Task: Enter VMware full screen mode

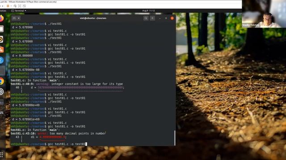Action: pyautogui.click(x=20, y=6)
